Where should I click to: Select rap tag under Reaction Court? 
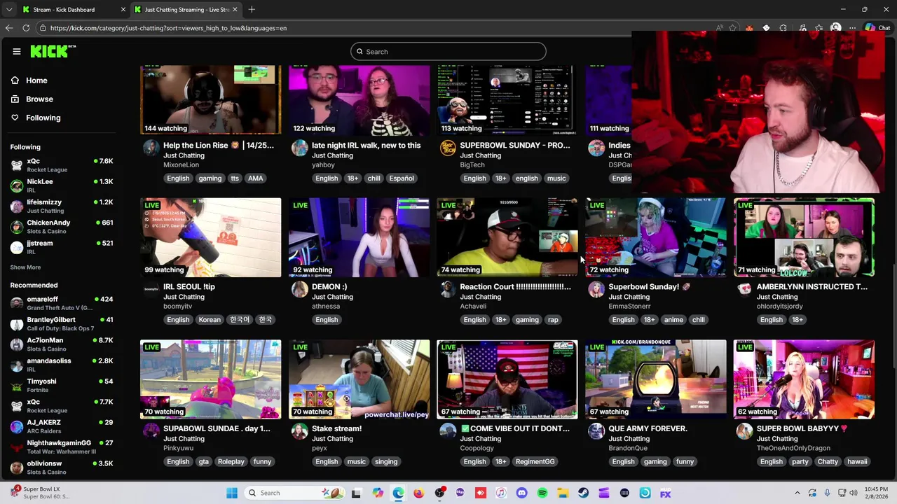(553, 320)
